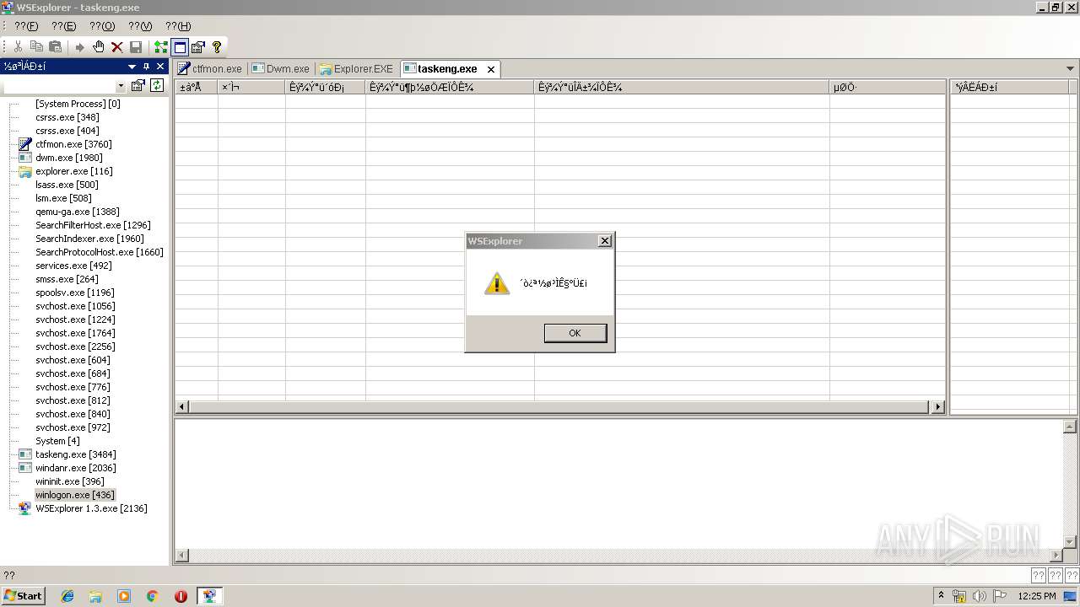Select wininit.exe [396] entry
The height and width of the screenshot is (607, 1080).
(70, 481)
